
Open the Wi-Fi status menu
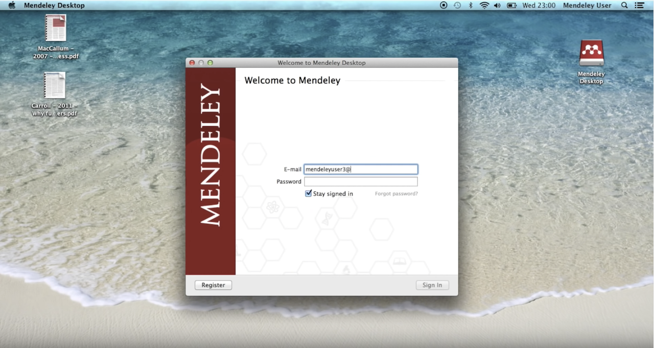tap(484, 5)
